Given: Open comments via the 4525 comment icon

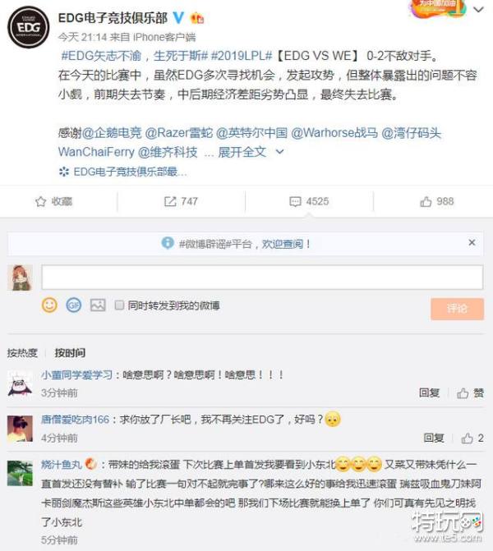Looking at the screenshot, I should (x=295, y=201).
